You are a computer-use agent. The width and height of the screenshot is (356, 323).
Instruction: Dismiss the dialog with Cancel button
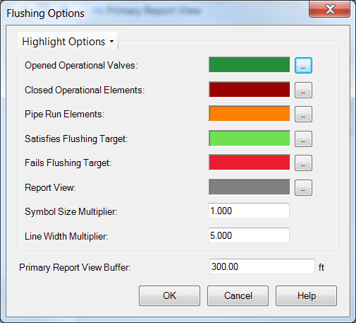coord(238,295)
